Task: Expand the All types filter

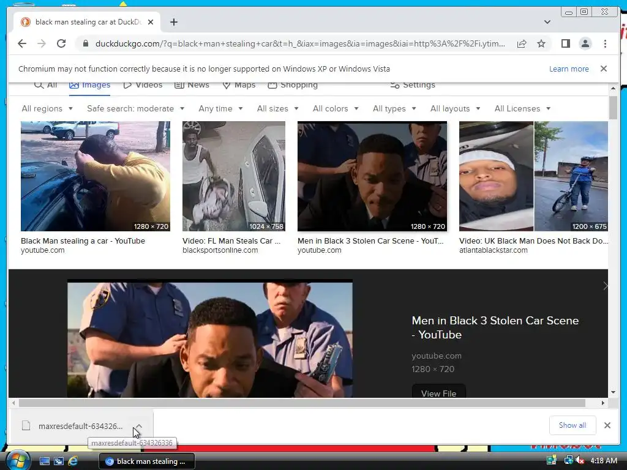Action: [x=394, y=108]
